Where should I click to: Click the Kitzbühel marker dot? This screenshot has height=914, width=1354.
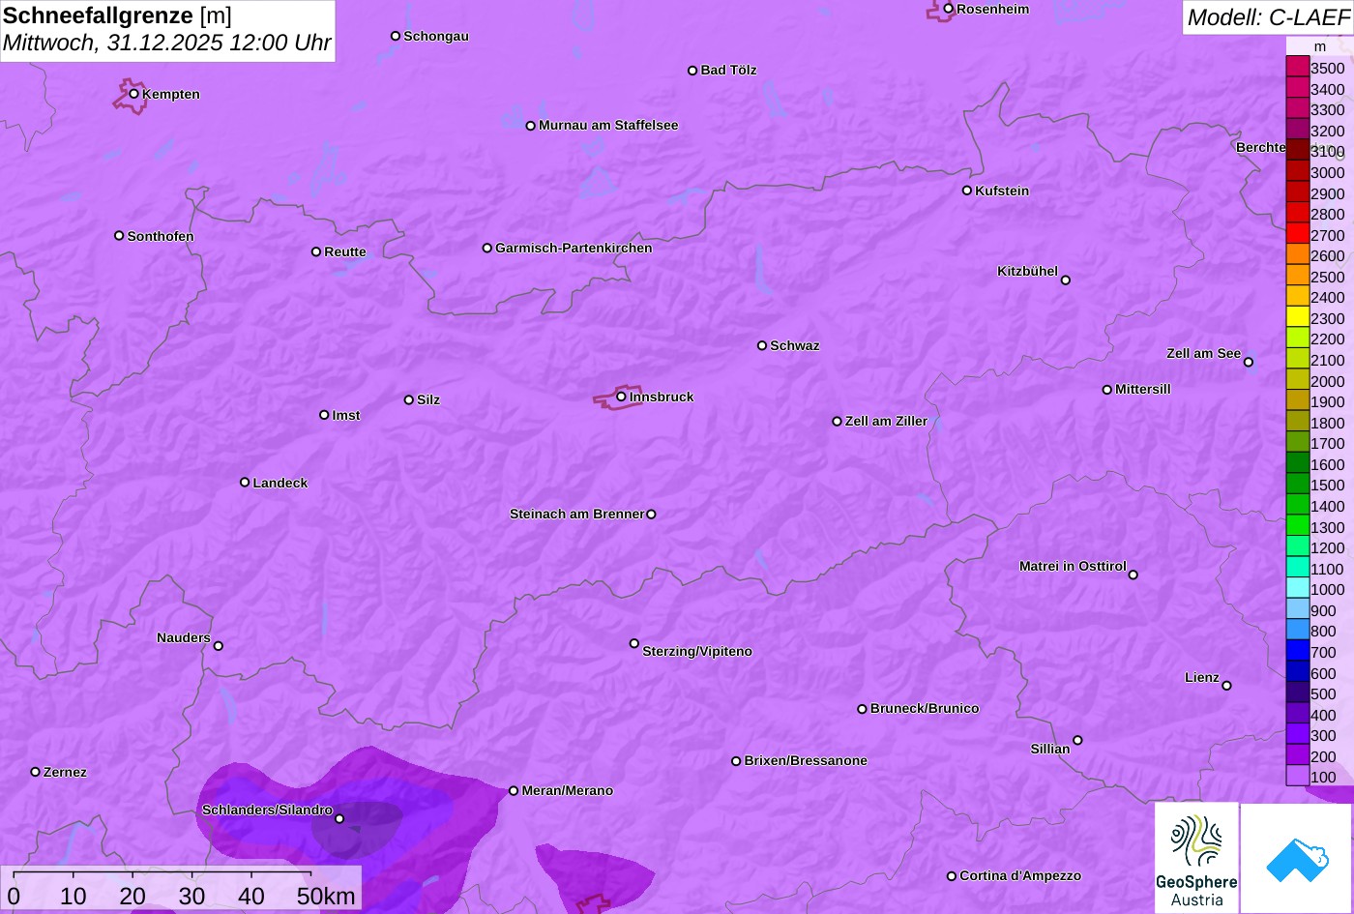[x=1065, y=280]
